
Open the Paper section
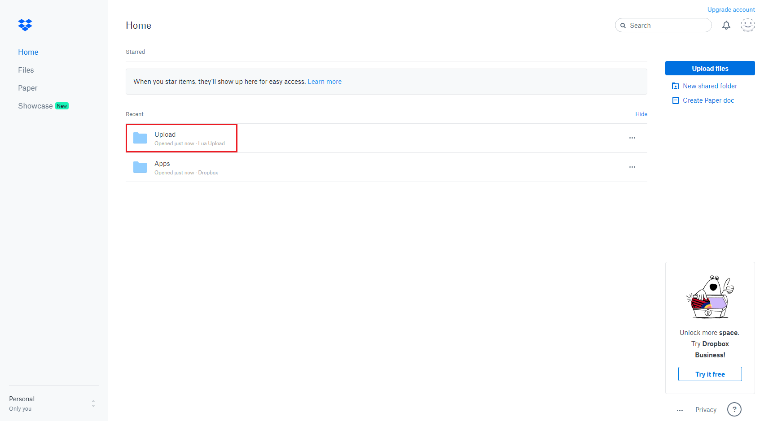27,88
